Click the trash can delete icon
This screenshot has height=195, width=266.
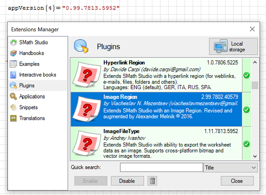tap(152, 181)
